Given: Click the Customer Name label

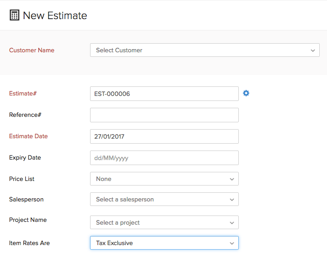Looking at the screenshot, I should [31, 50].
